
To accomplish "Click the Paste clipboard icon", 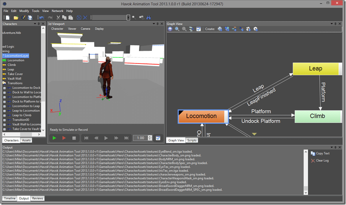I will [x=70, y=18].
